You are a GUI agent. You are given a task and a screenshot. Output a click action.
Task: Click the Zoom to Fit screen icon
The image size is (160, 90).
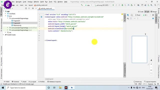tap(151, 73)
